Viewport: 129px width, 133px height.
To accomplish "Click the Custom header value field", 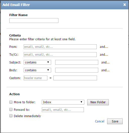I will click(x=75, y=78).
